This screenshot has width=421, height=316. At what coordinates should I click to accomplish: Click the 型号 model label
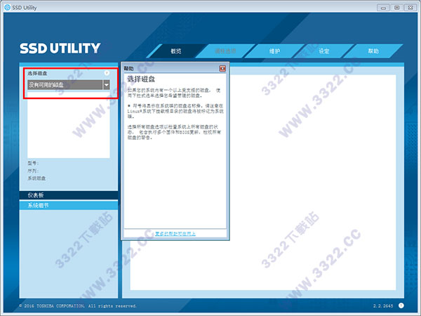pos(33,163)
